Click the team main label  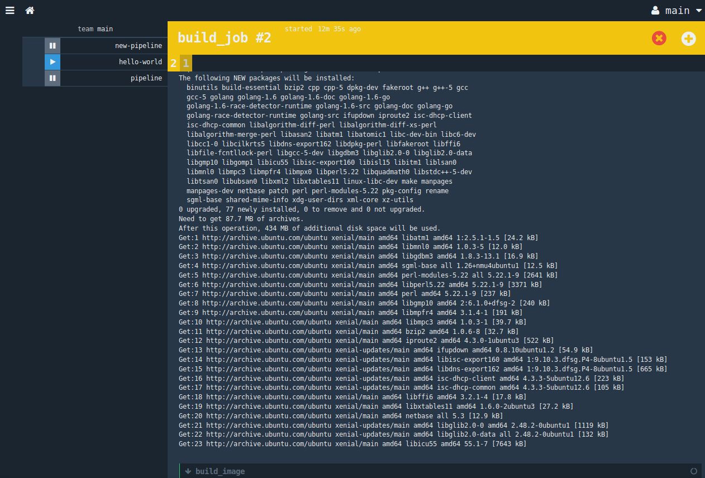[95, 29]
